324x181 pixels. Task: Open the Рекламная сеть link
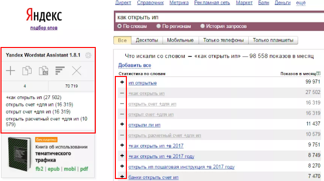coord(212,2)
